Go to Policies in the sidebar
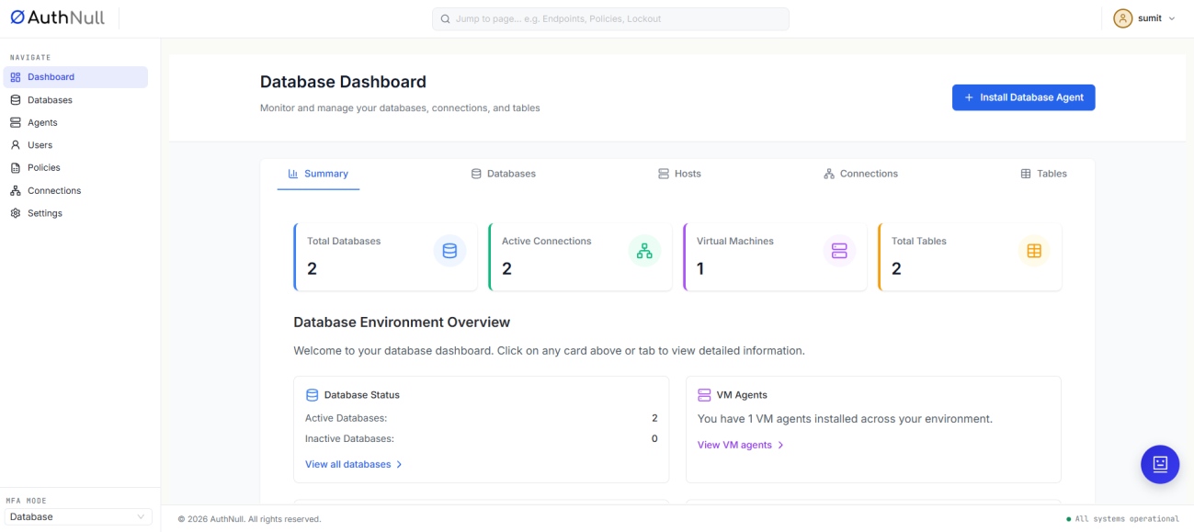Viewport: 1194px width, 532px height. (75, 167)
